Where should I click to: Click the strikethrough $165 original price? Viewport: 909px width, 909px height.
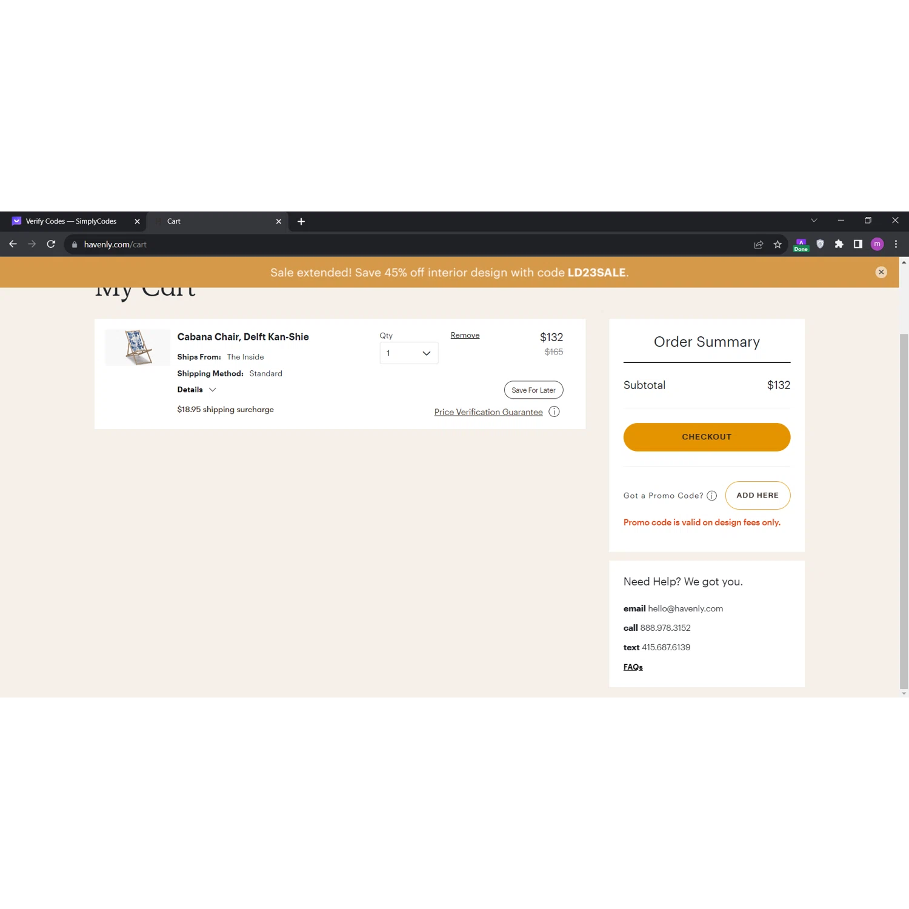(554, 352)
